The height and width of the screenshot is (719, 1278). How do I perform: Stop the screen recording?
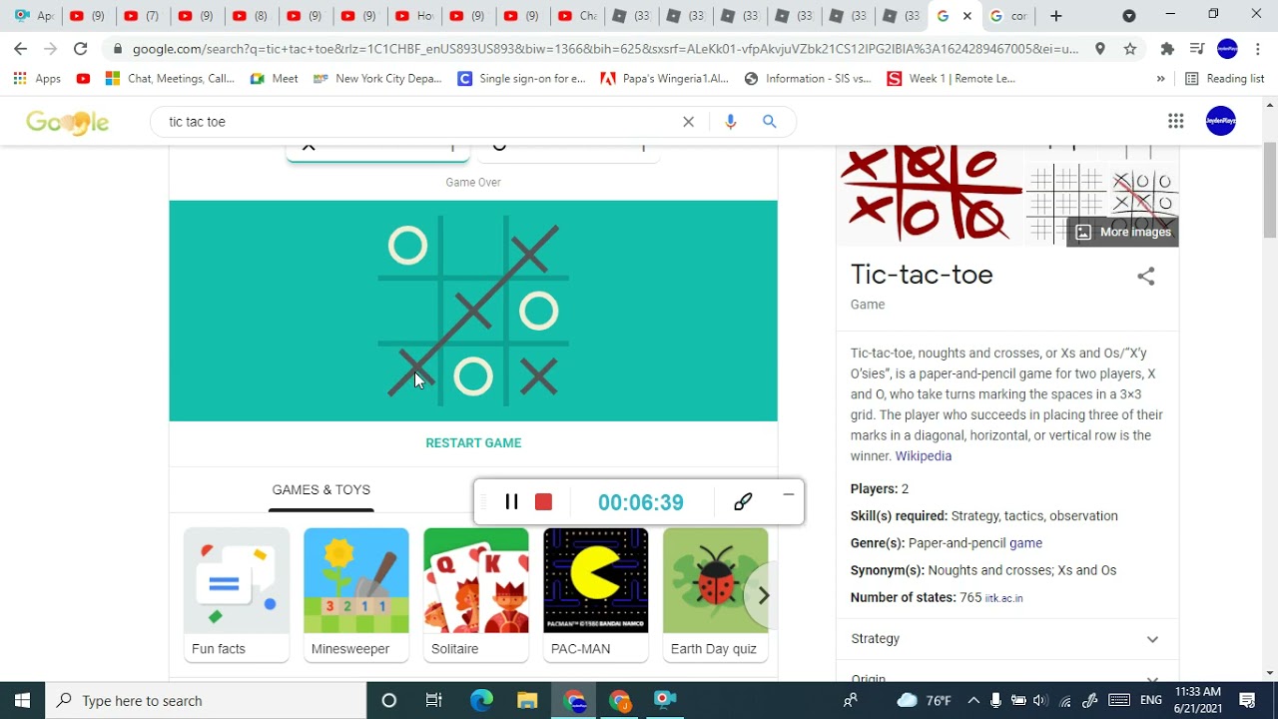click(x=543, y=502)
